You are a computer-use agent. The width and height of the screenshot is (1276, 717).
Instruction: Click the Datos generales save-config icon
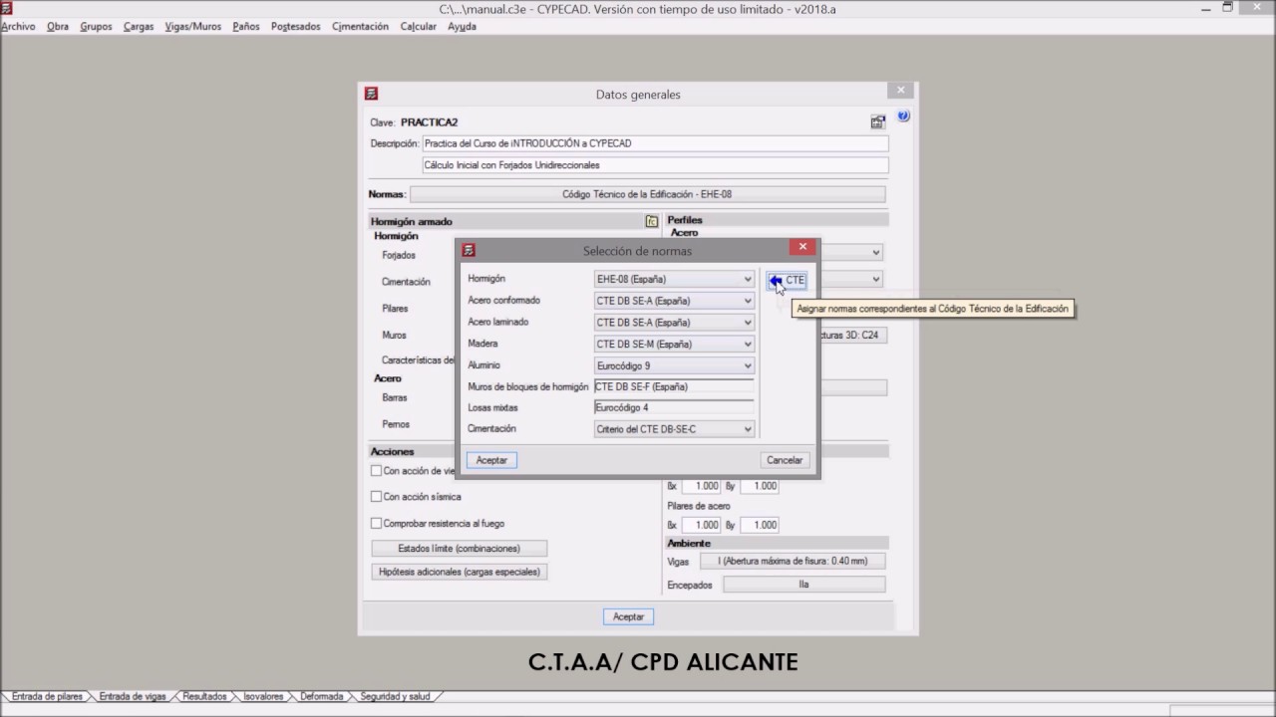[x=877, y=121]
